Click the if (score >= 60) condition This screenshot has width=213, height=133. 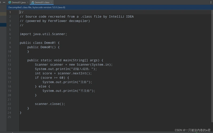[x=52, y=78]
